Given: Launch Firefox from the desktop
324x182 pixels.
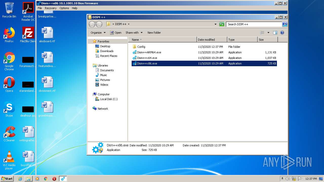Looking at the screenshot, I should 9,35.
